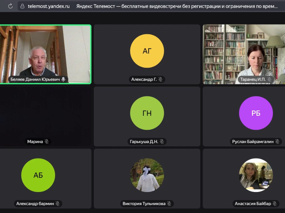Image resolution: width=285 pixels, height=213 pixels.
Task: Click muted mic icon of Виктория Тульникова
Action: pos(169,204)
